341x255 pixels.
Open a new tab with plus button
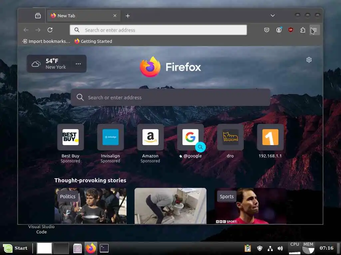(x=128, y=16)
